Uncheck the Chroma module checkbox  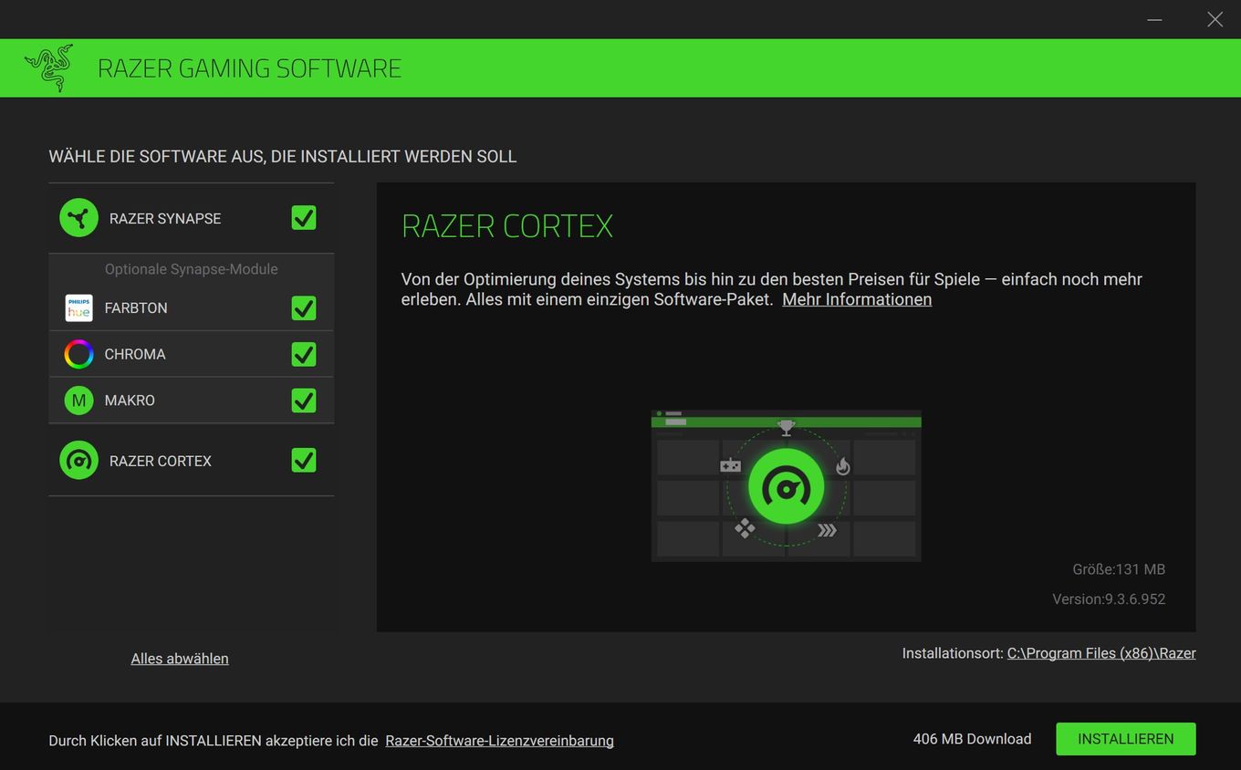304,354
